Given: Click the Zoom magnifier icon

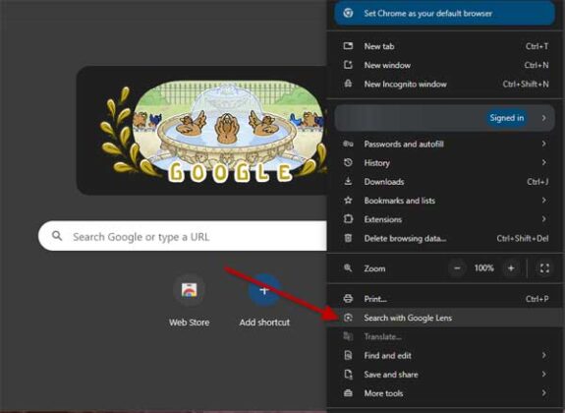Looking at the screenshot, I should click(x=348, y=268).
